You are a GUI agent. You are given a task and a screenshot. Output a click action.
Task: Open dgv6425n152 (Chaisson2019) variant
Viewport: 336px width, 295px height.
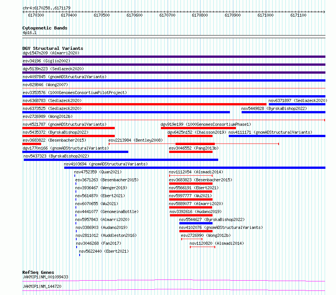tap(197, 132)
